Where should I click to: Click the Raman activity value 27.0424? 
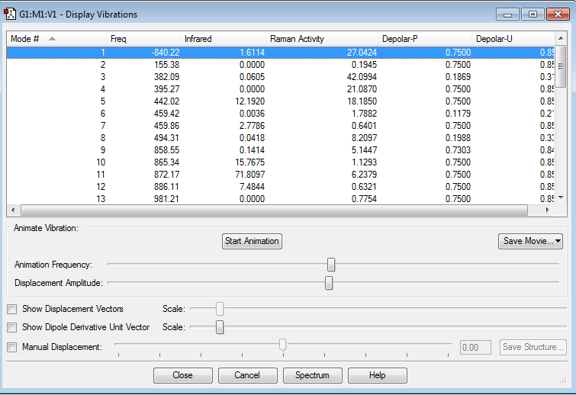pyautogui.click(x=362, y=53)
